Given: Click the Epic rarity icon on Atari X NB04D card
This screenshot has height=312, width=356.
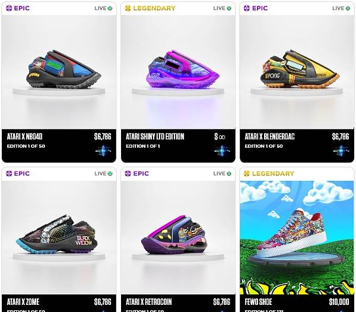Looking at the screenshot, I should [9, 8].
